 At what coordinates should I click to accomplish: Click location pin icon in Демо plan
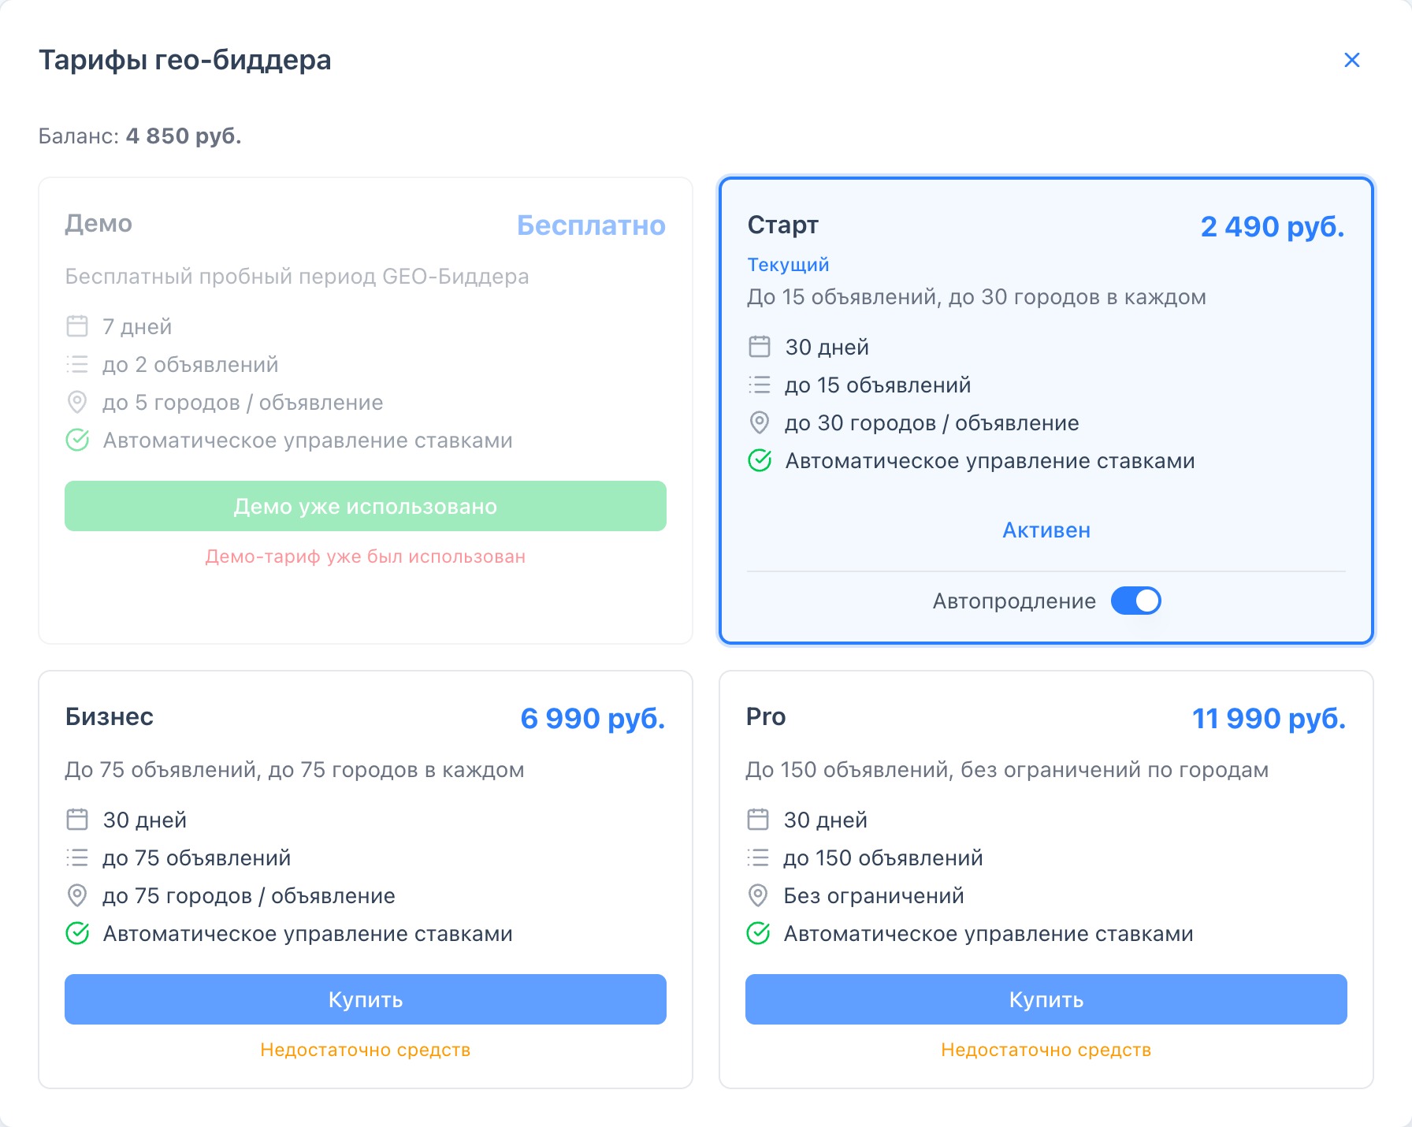(x=77, y=402)
